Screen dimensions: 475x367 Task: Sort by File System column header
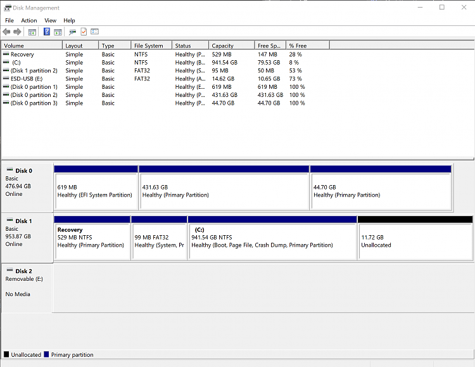[x=151, y=46]
